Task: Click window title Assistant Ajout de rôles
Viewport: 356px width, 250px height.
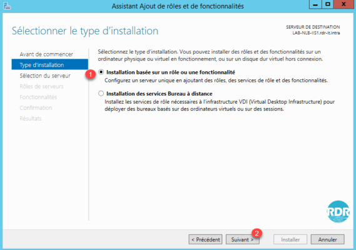Action: pyautogui.click(x=178, y=6)
